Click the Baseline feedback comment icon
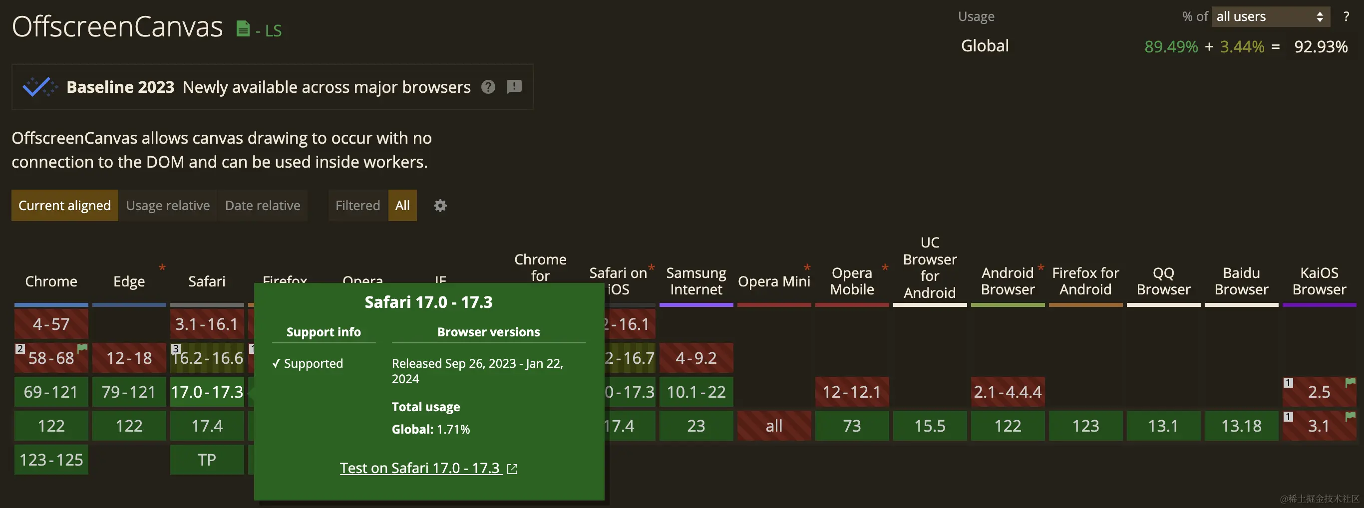This screenshot has width=1364, height=508. tap(514, 87)
